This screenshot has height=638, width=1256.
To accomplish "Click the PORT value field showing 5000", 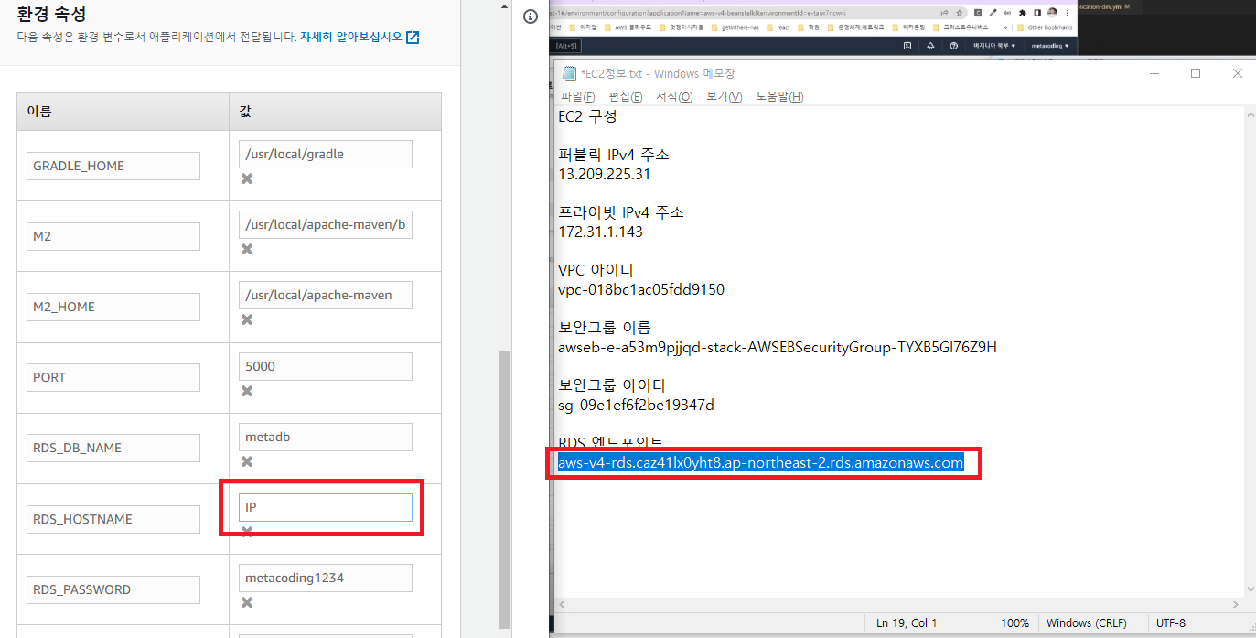I will click(x=325, y=366).
